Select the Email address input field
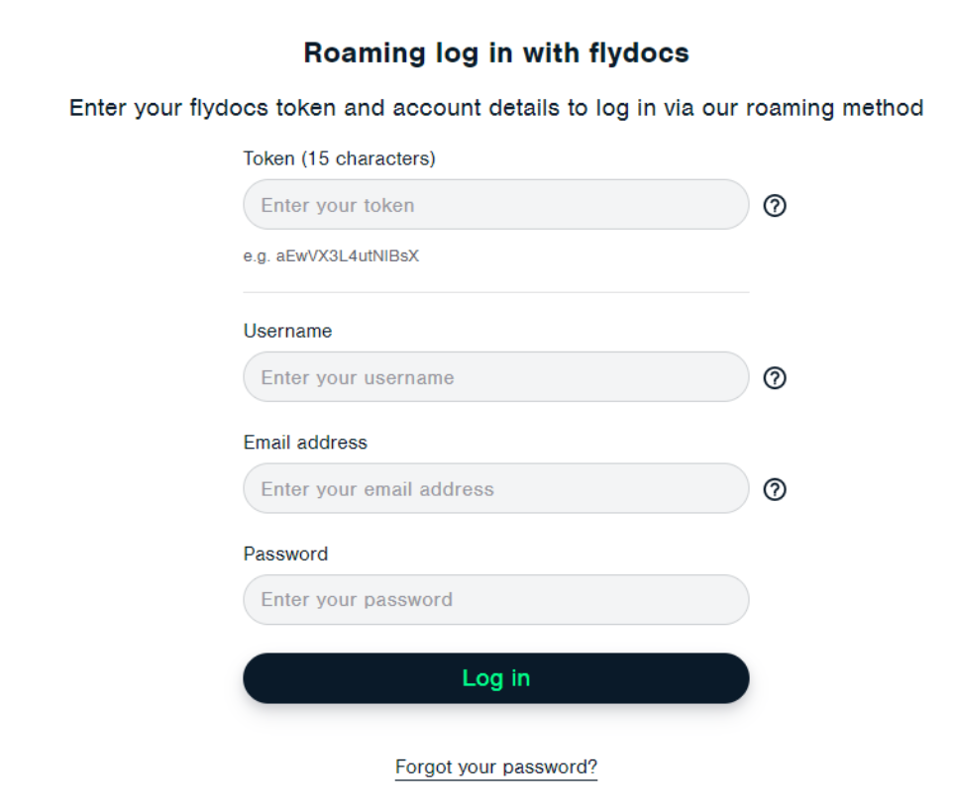 click(495, 489)
